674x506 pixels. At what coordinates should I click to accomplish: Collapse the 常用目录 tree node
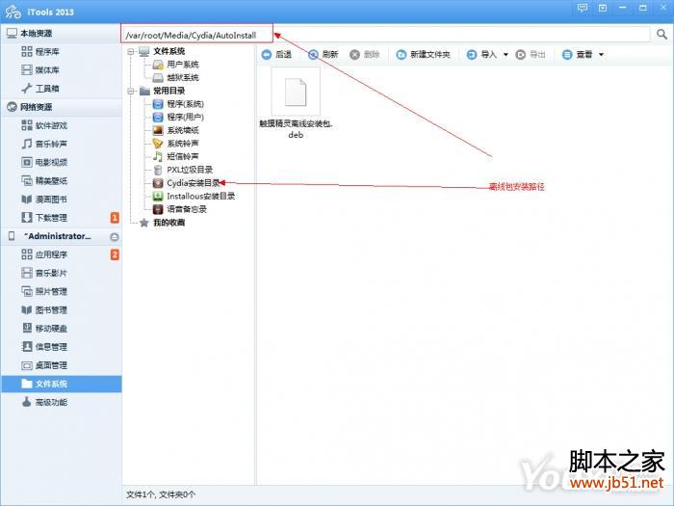pyautogui.click(x=131, y=91)
